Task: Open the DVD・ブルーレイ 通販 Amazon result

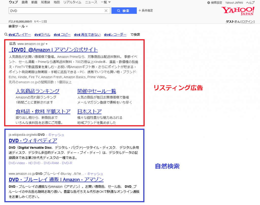Action: coord(56,180)
